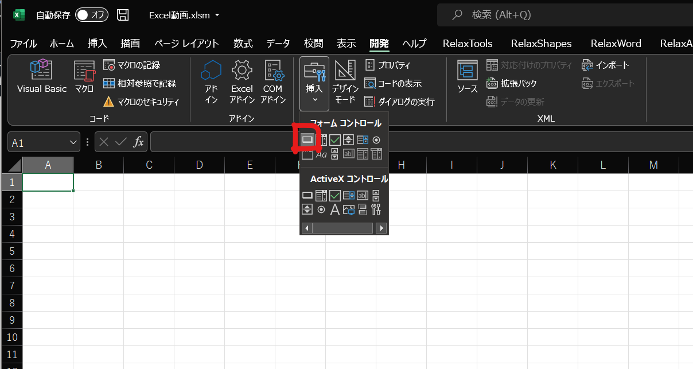Click the controls gallery right scroll arrow

pyautogui.click(x=381, y=228)
